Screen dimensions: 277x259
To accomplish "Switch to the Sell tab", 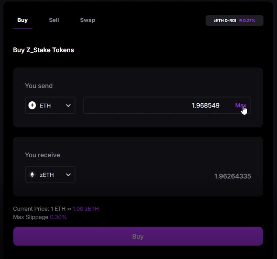I will point(54,20).
